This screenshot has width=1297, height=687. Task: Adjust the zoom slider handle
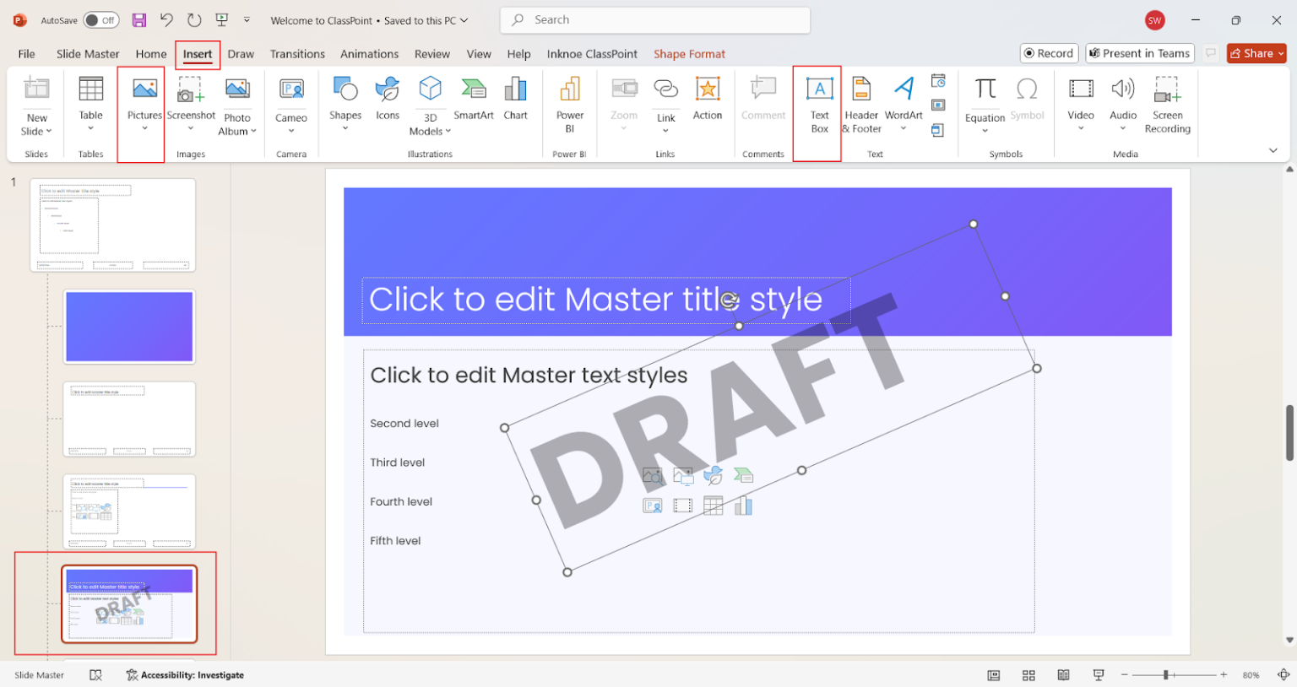(x=1165, y=675)
